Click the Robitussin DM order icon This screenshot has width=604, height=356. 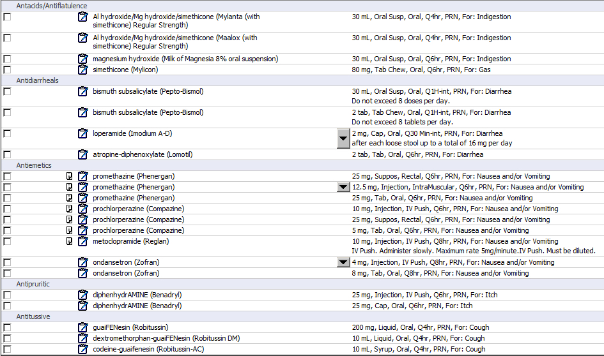click(x=83, y=338)
